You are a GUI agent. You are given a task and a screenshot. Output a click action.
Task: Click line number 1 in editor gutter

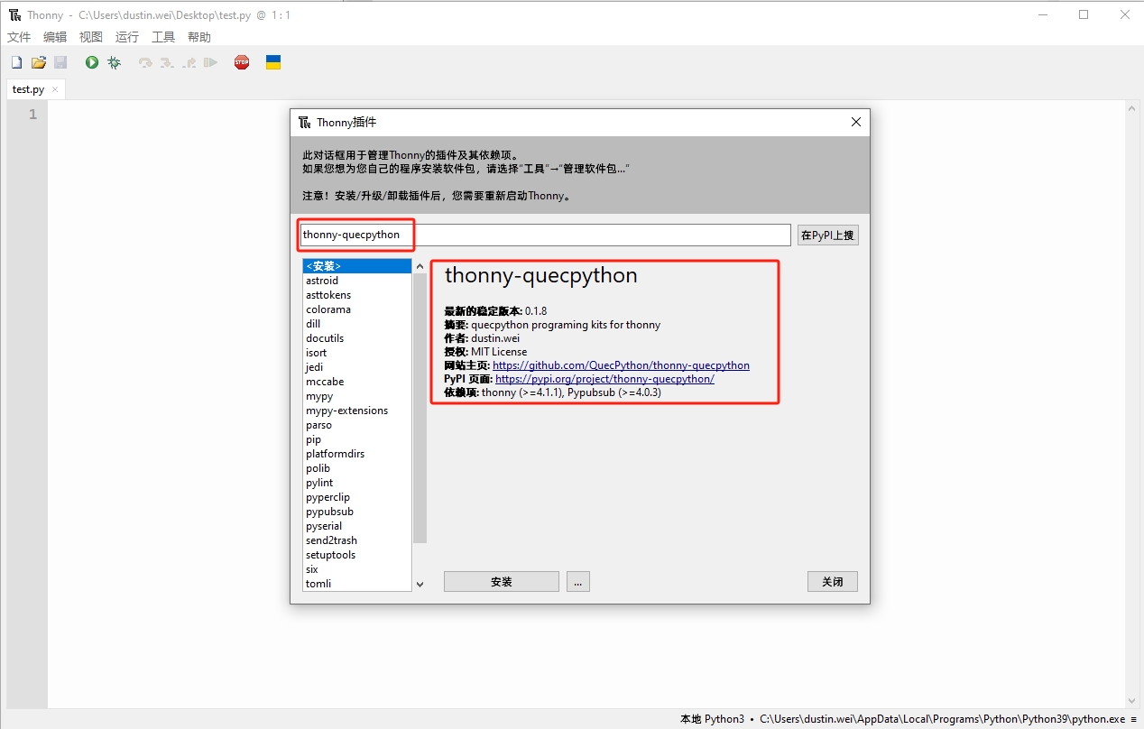tap(32, 114)
